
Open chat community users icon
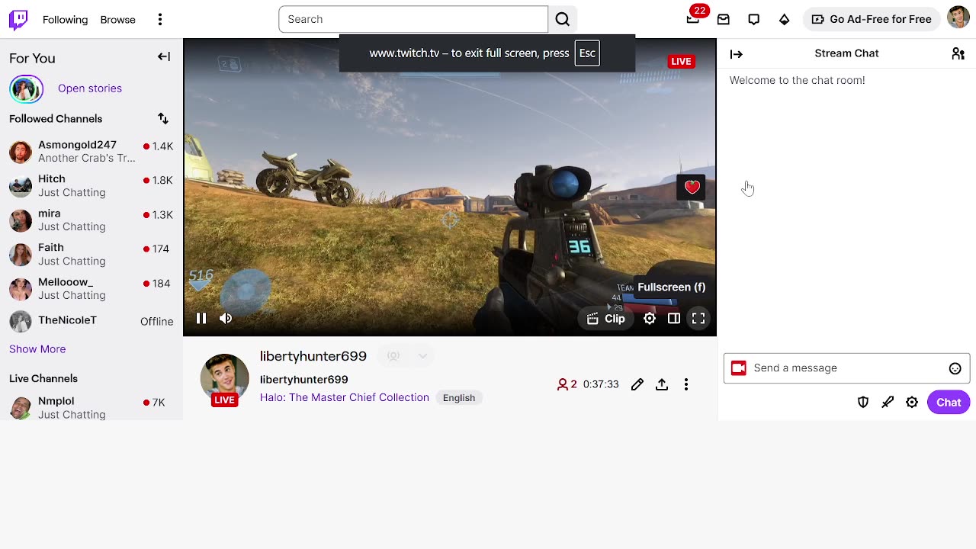pyautogui.click(x=958, y=53)
